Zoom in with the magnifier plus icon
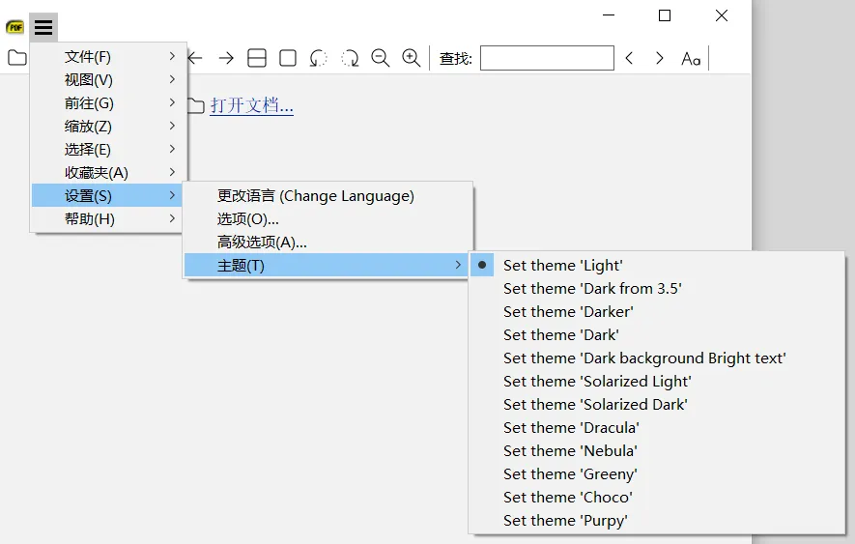The image size is (855, 544). 412,58
